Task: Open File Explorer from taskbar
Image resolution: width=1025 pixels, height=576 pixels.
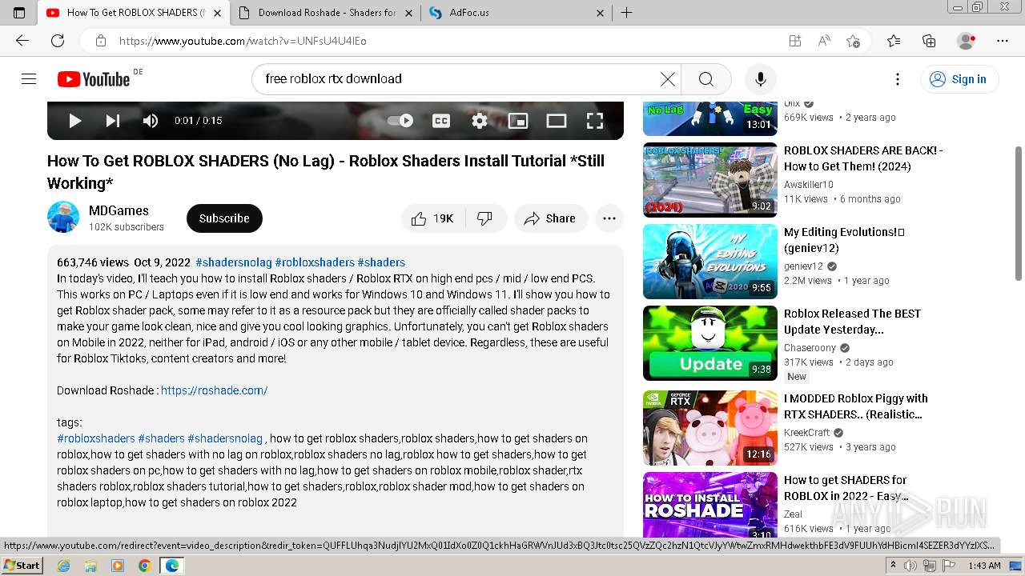Action: click(90, 566)
